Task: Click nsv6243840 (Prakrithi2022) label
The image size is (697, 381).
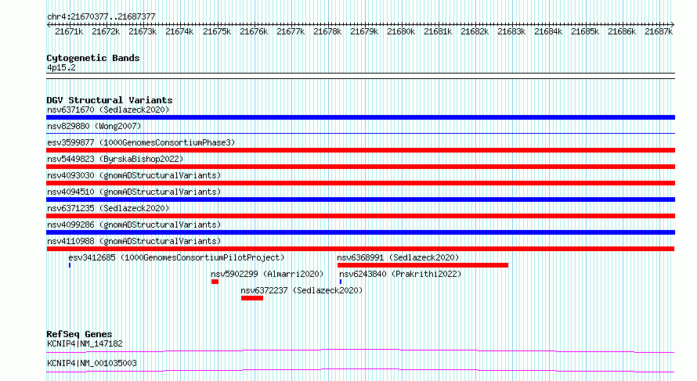Action: tap(400, 274)
